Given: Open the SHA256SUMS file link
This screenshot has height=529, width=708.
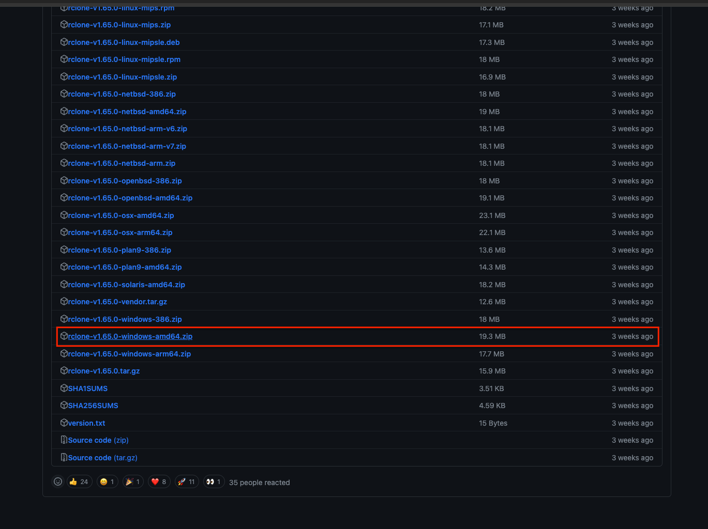Looking at the screenshot, I should click(x=93, y=406).
